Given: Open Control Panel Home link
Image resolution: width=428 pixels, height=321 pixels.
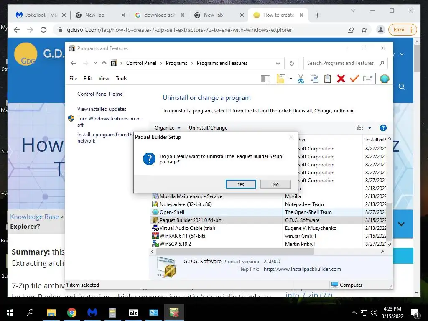Looking at the screenshot, I should tap(100, 94).
